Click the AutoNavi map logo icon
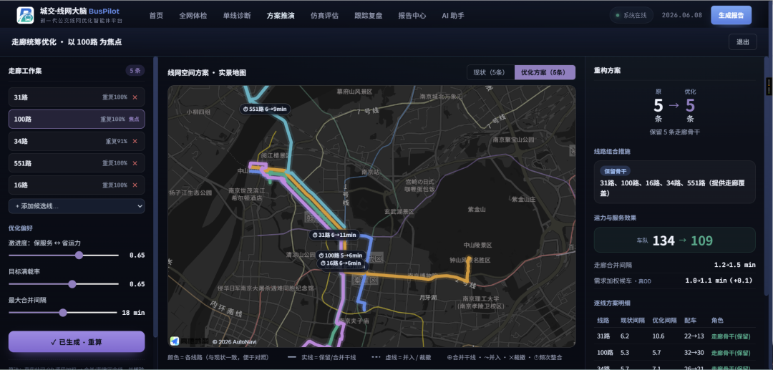The width and height of the screenshot is (773, 370). pyautogui.click(x=175, y=341)
